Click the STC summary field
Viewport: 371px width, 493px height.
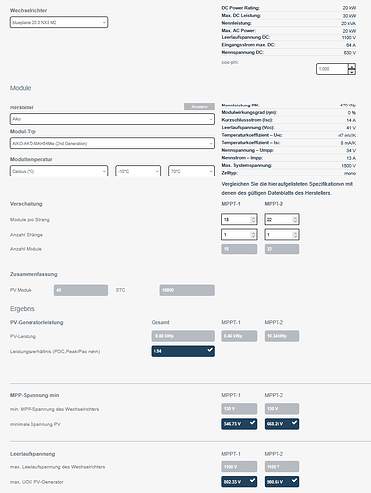tap(187, 290)
